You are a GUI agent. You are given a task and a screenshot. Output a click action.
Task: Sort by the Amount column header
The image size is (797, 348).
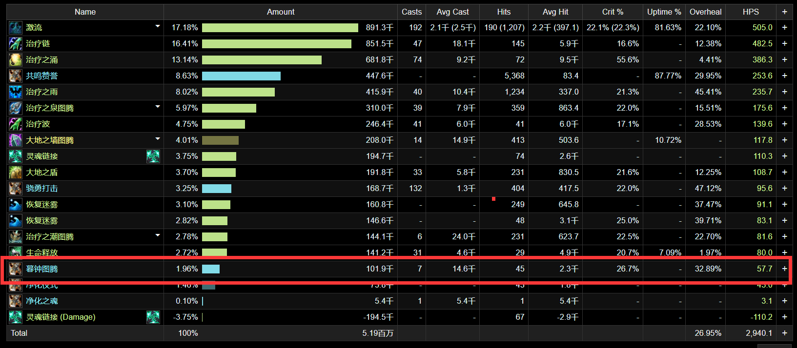click(x=281, y=12)
